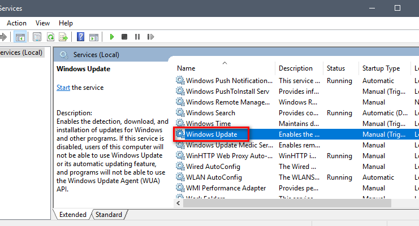
Task: Select the Windows Remote Management service
Action: [228, 102]
